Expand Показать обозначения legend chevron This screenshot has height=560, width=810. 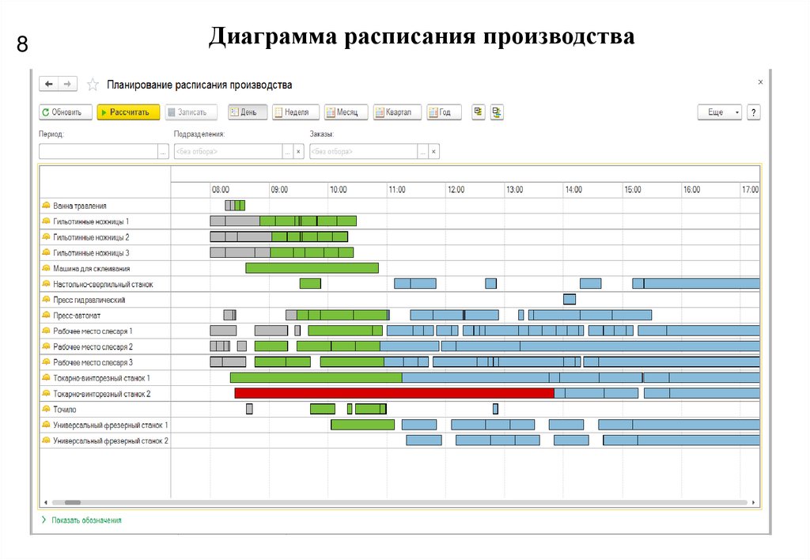tap(44, 520)
